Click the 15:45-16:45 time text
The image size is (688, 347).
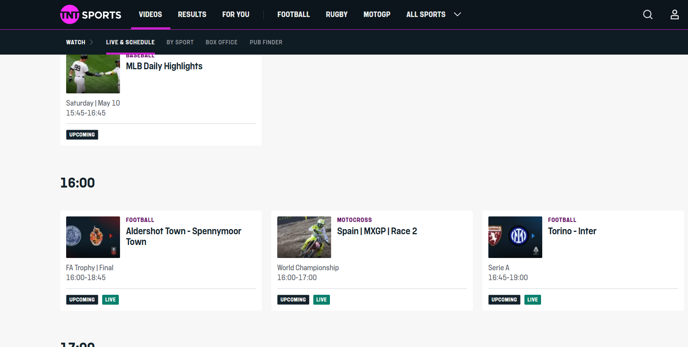coord(86,113)
